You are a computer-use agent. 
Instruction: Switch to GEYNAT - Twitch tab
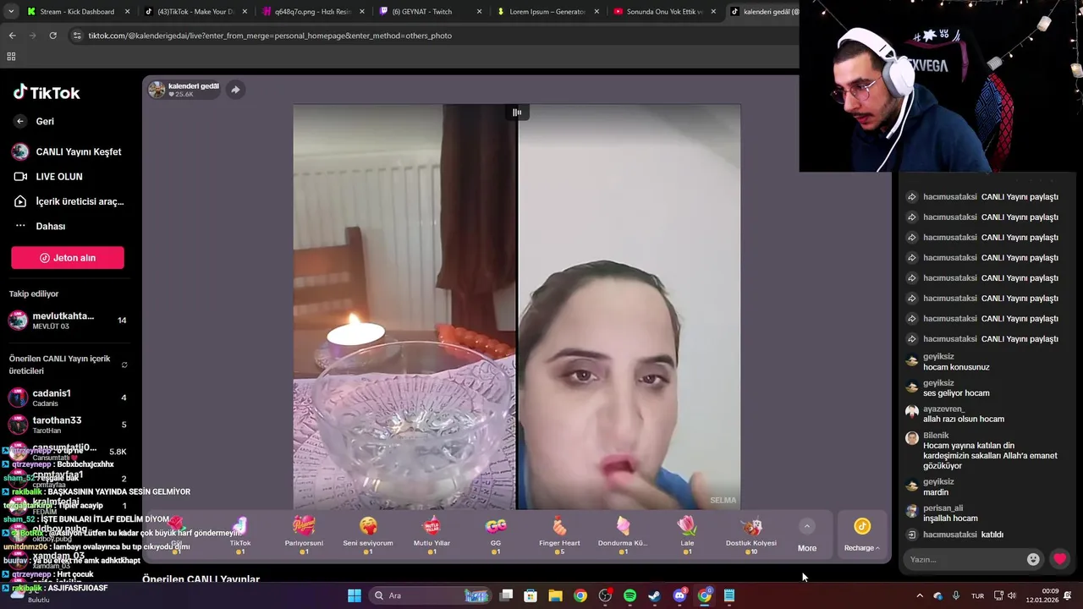tap(427, 12)
